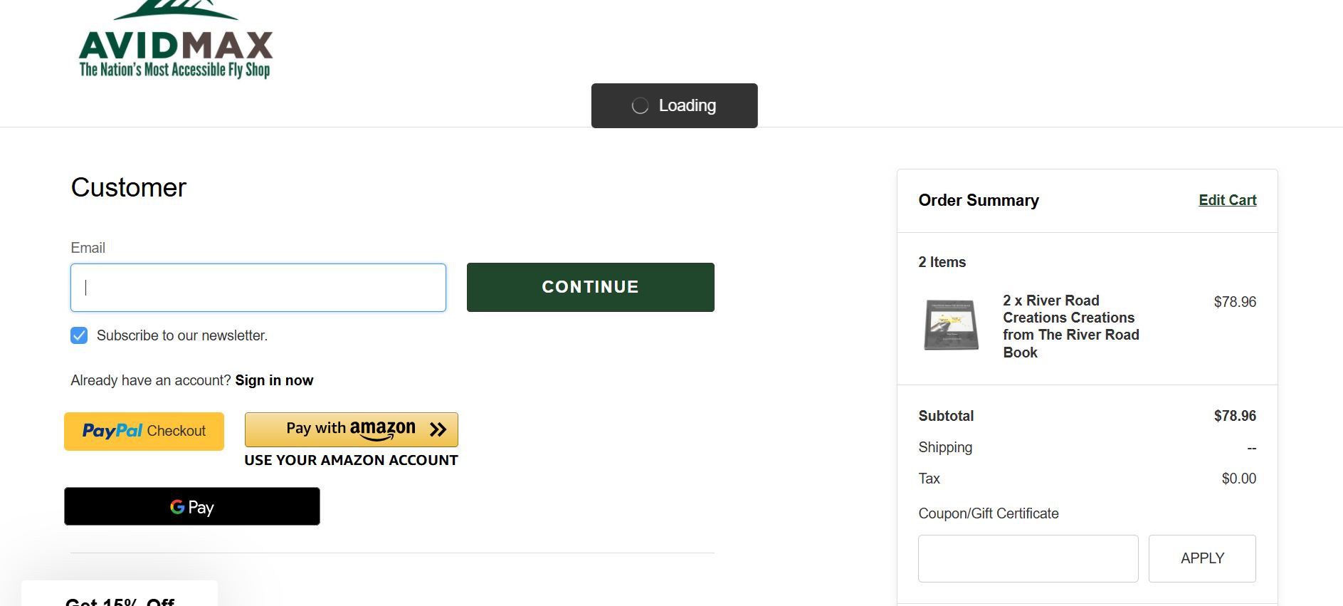
Task: Choose Pay with Amazon
Action: click(x=350, y=429)
